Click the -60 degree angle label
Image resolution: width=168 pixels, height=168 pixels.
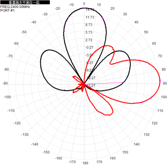click(x=16, y=44)
